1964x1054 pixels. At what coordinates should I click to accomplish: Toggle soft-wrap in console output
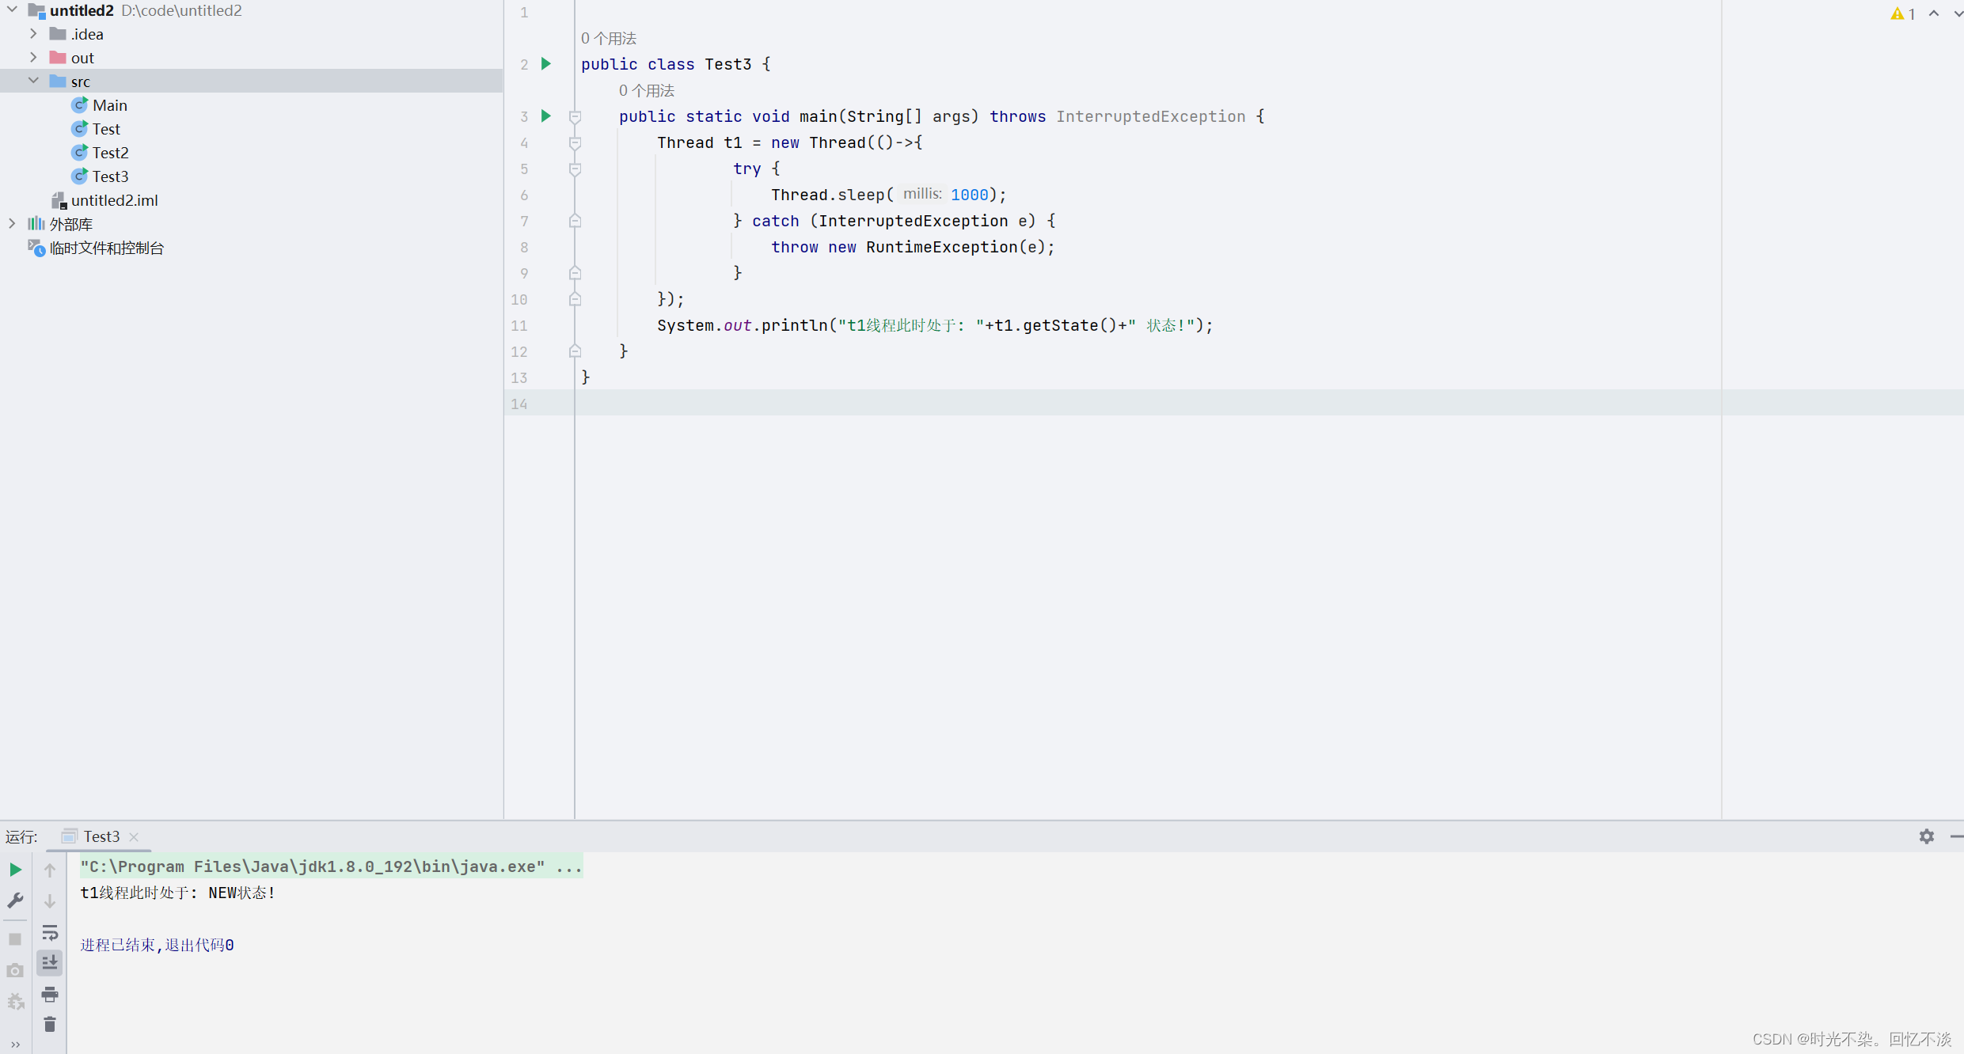[x=50, y=932]
